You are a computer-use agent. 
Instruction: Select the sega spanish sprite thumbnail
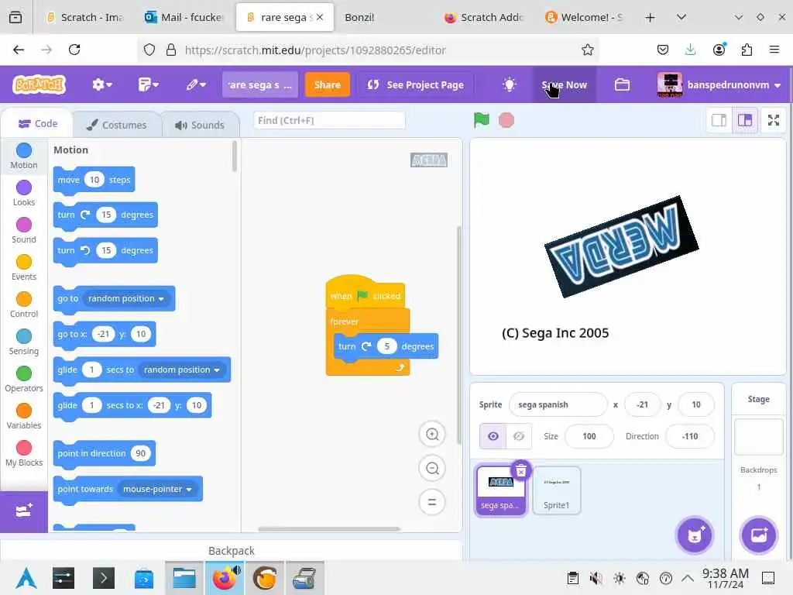pyautogui.click(x=499, y=492)
